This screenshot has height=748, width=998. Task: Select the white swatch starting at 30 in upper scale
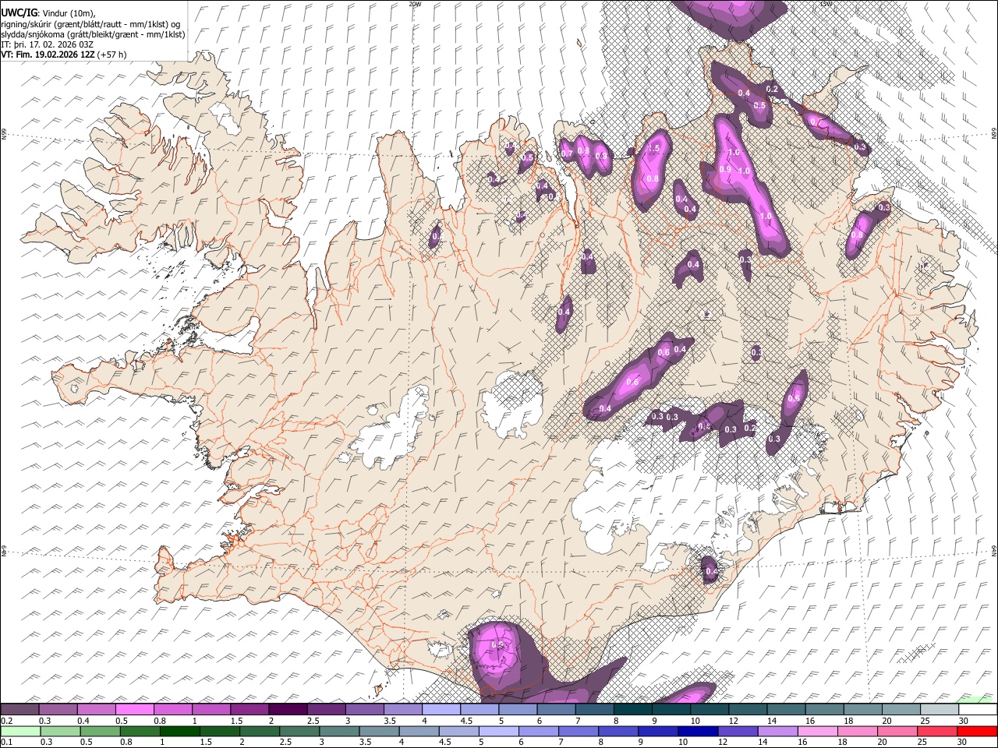coord(978,710)
